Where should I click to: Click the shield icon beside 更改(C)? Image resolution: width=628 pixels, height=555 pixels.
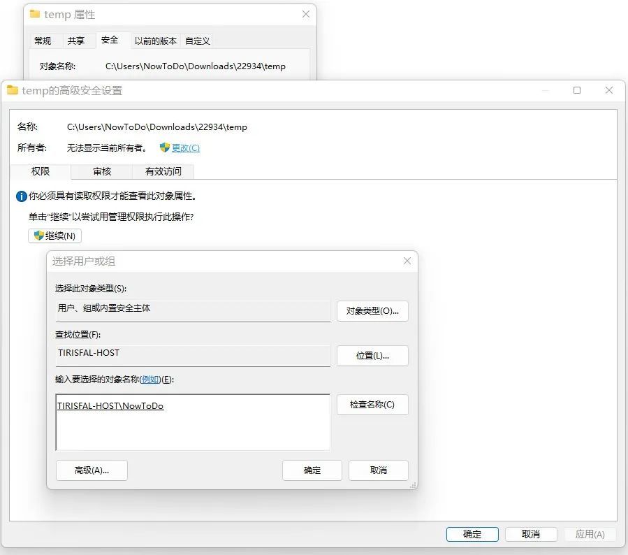(165, 147)
